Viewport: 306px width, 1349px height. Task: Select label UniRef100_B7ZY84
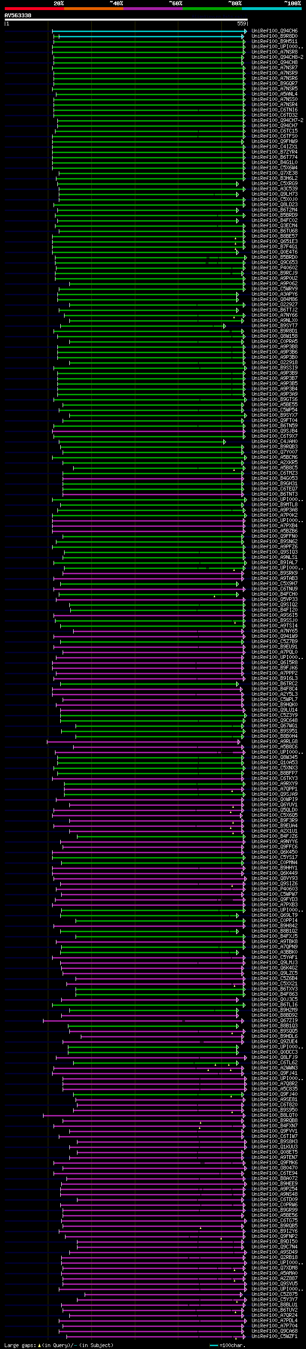[x=274, y=152]
